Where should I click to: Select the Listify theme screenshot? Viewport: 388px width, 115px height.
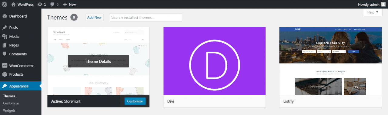click(330, 61)
